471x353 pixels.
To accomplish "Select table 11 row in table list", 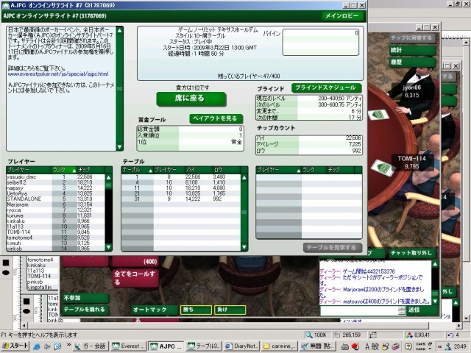I will 181,188.
